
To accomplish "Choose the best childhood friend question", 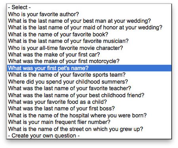I will pyautogui.click(x=89, y=95).
